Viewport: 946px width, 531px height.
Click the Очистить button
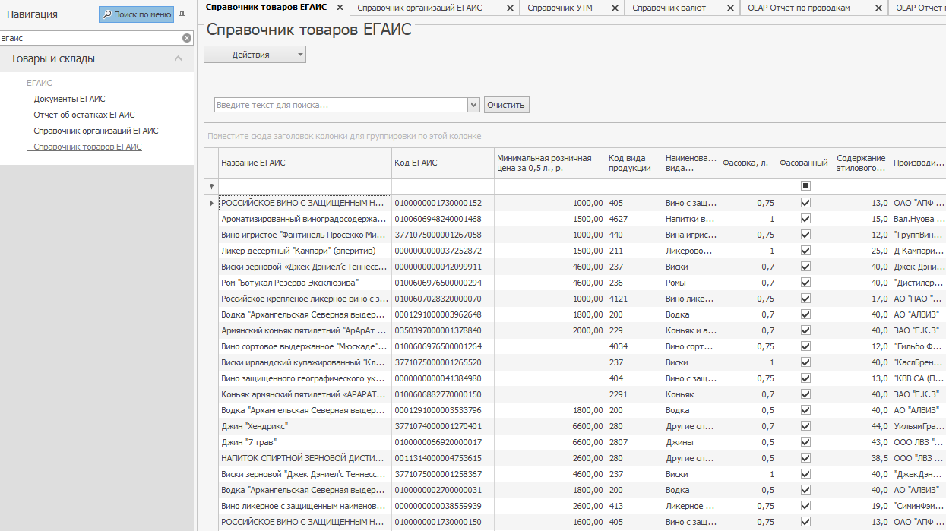pyautogui.click(x=506, y=104)
